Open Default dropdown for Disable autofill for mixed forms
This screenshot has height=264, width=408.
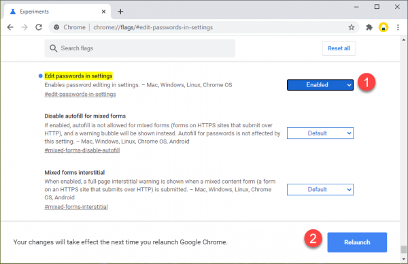[320, 133]
